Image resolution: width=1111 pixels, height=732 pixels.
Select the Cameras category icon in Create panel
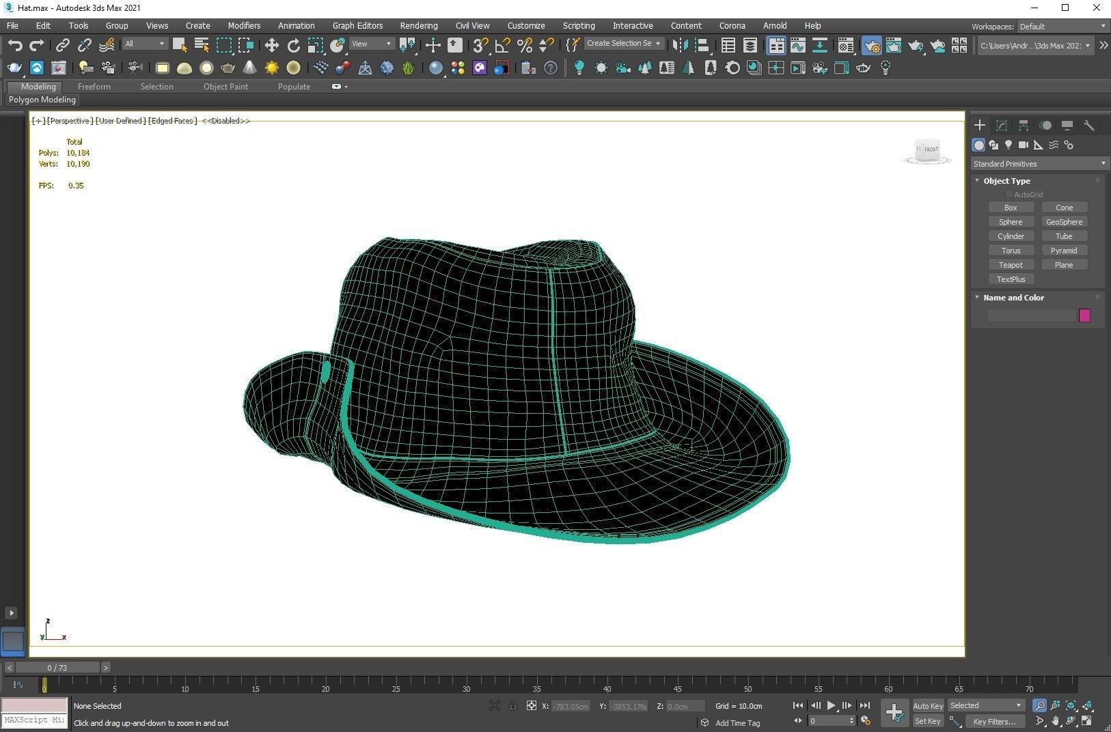pyautogui.click(x=1024, y=145)
